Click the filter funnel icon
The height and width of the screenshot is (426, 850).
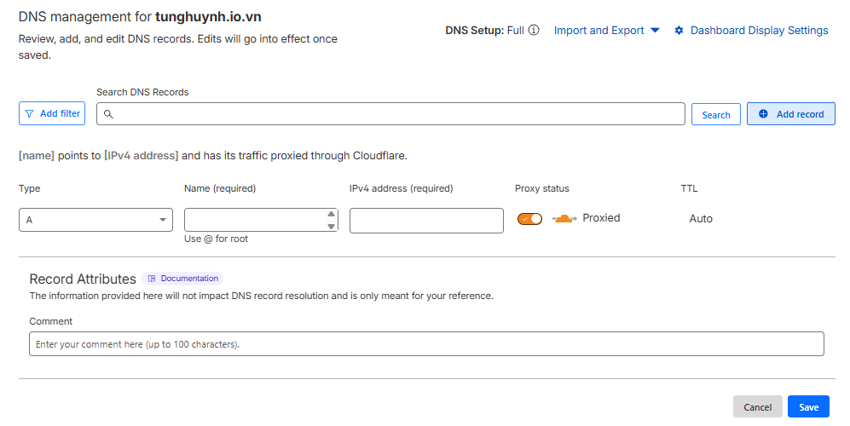pyautogui.click(x=30, y=113)
